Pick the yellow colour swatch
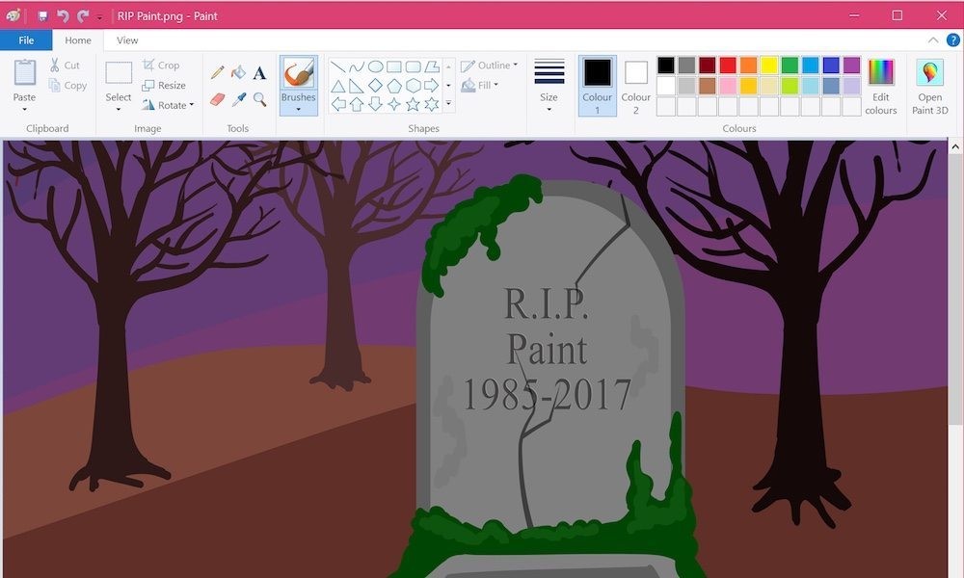The width and height of the screenshot is (964, 578). click(769, 66)
